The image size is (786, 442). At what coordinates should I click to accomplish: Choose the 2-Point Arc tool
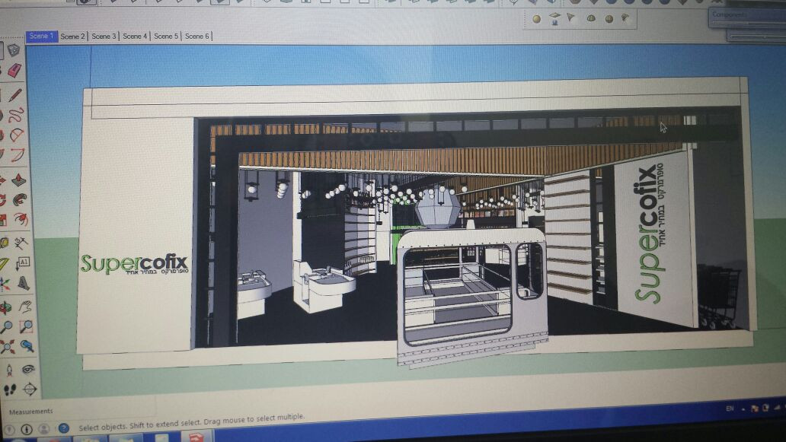point(17,154)
